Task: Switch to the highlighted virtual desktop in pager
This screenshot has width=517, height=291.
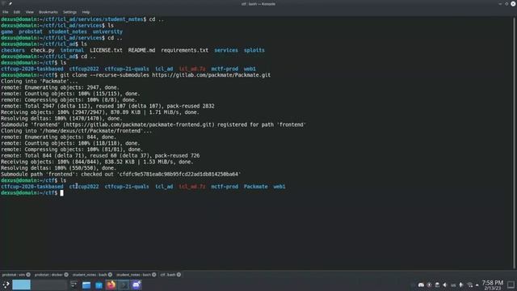Action: click(22, 285)
